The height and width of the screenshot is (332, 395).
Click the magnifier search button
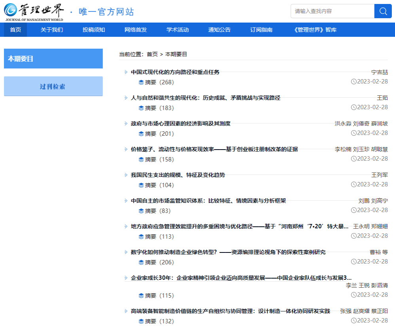pos(383,11)
